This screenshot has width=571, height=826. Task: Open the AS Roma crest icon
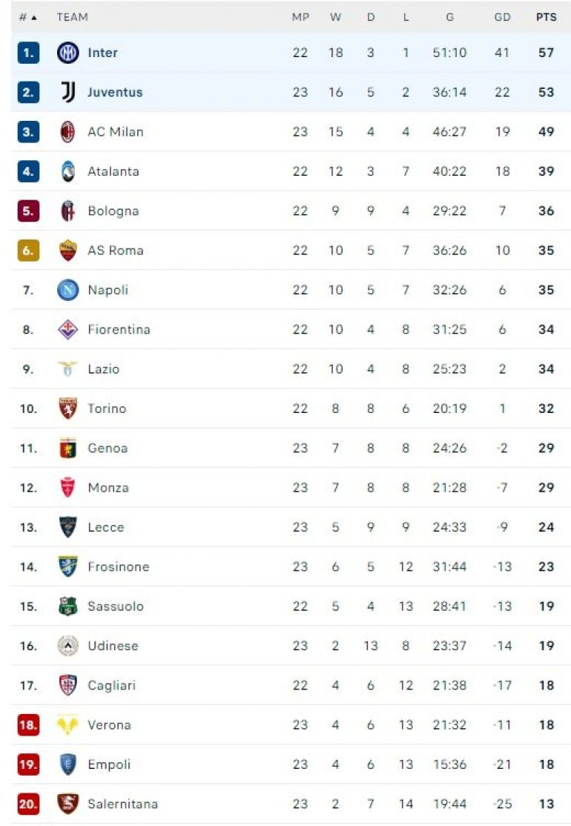click(67, 251)
